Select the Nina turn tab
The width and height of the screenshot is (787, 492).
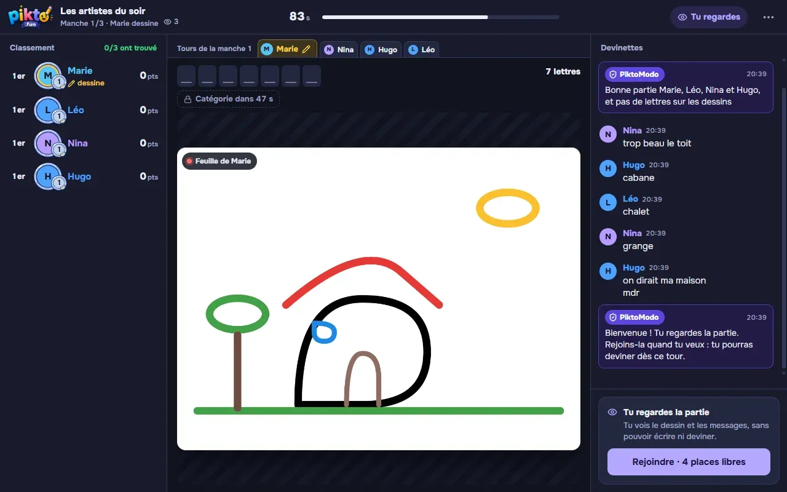(x=339, y=50)
